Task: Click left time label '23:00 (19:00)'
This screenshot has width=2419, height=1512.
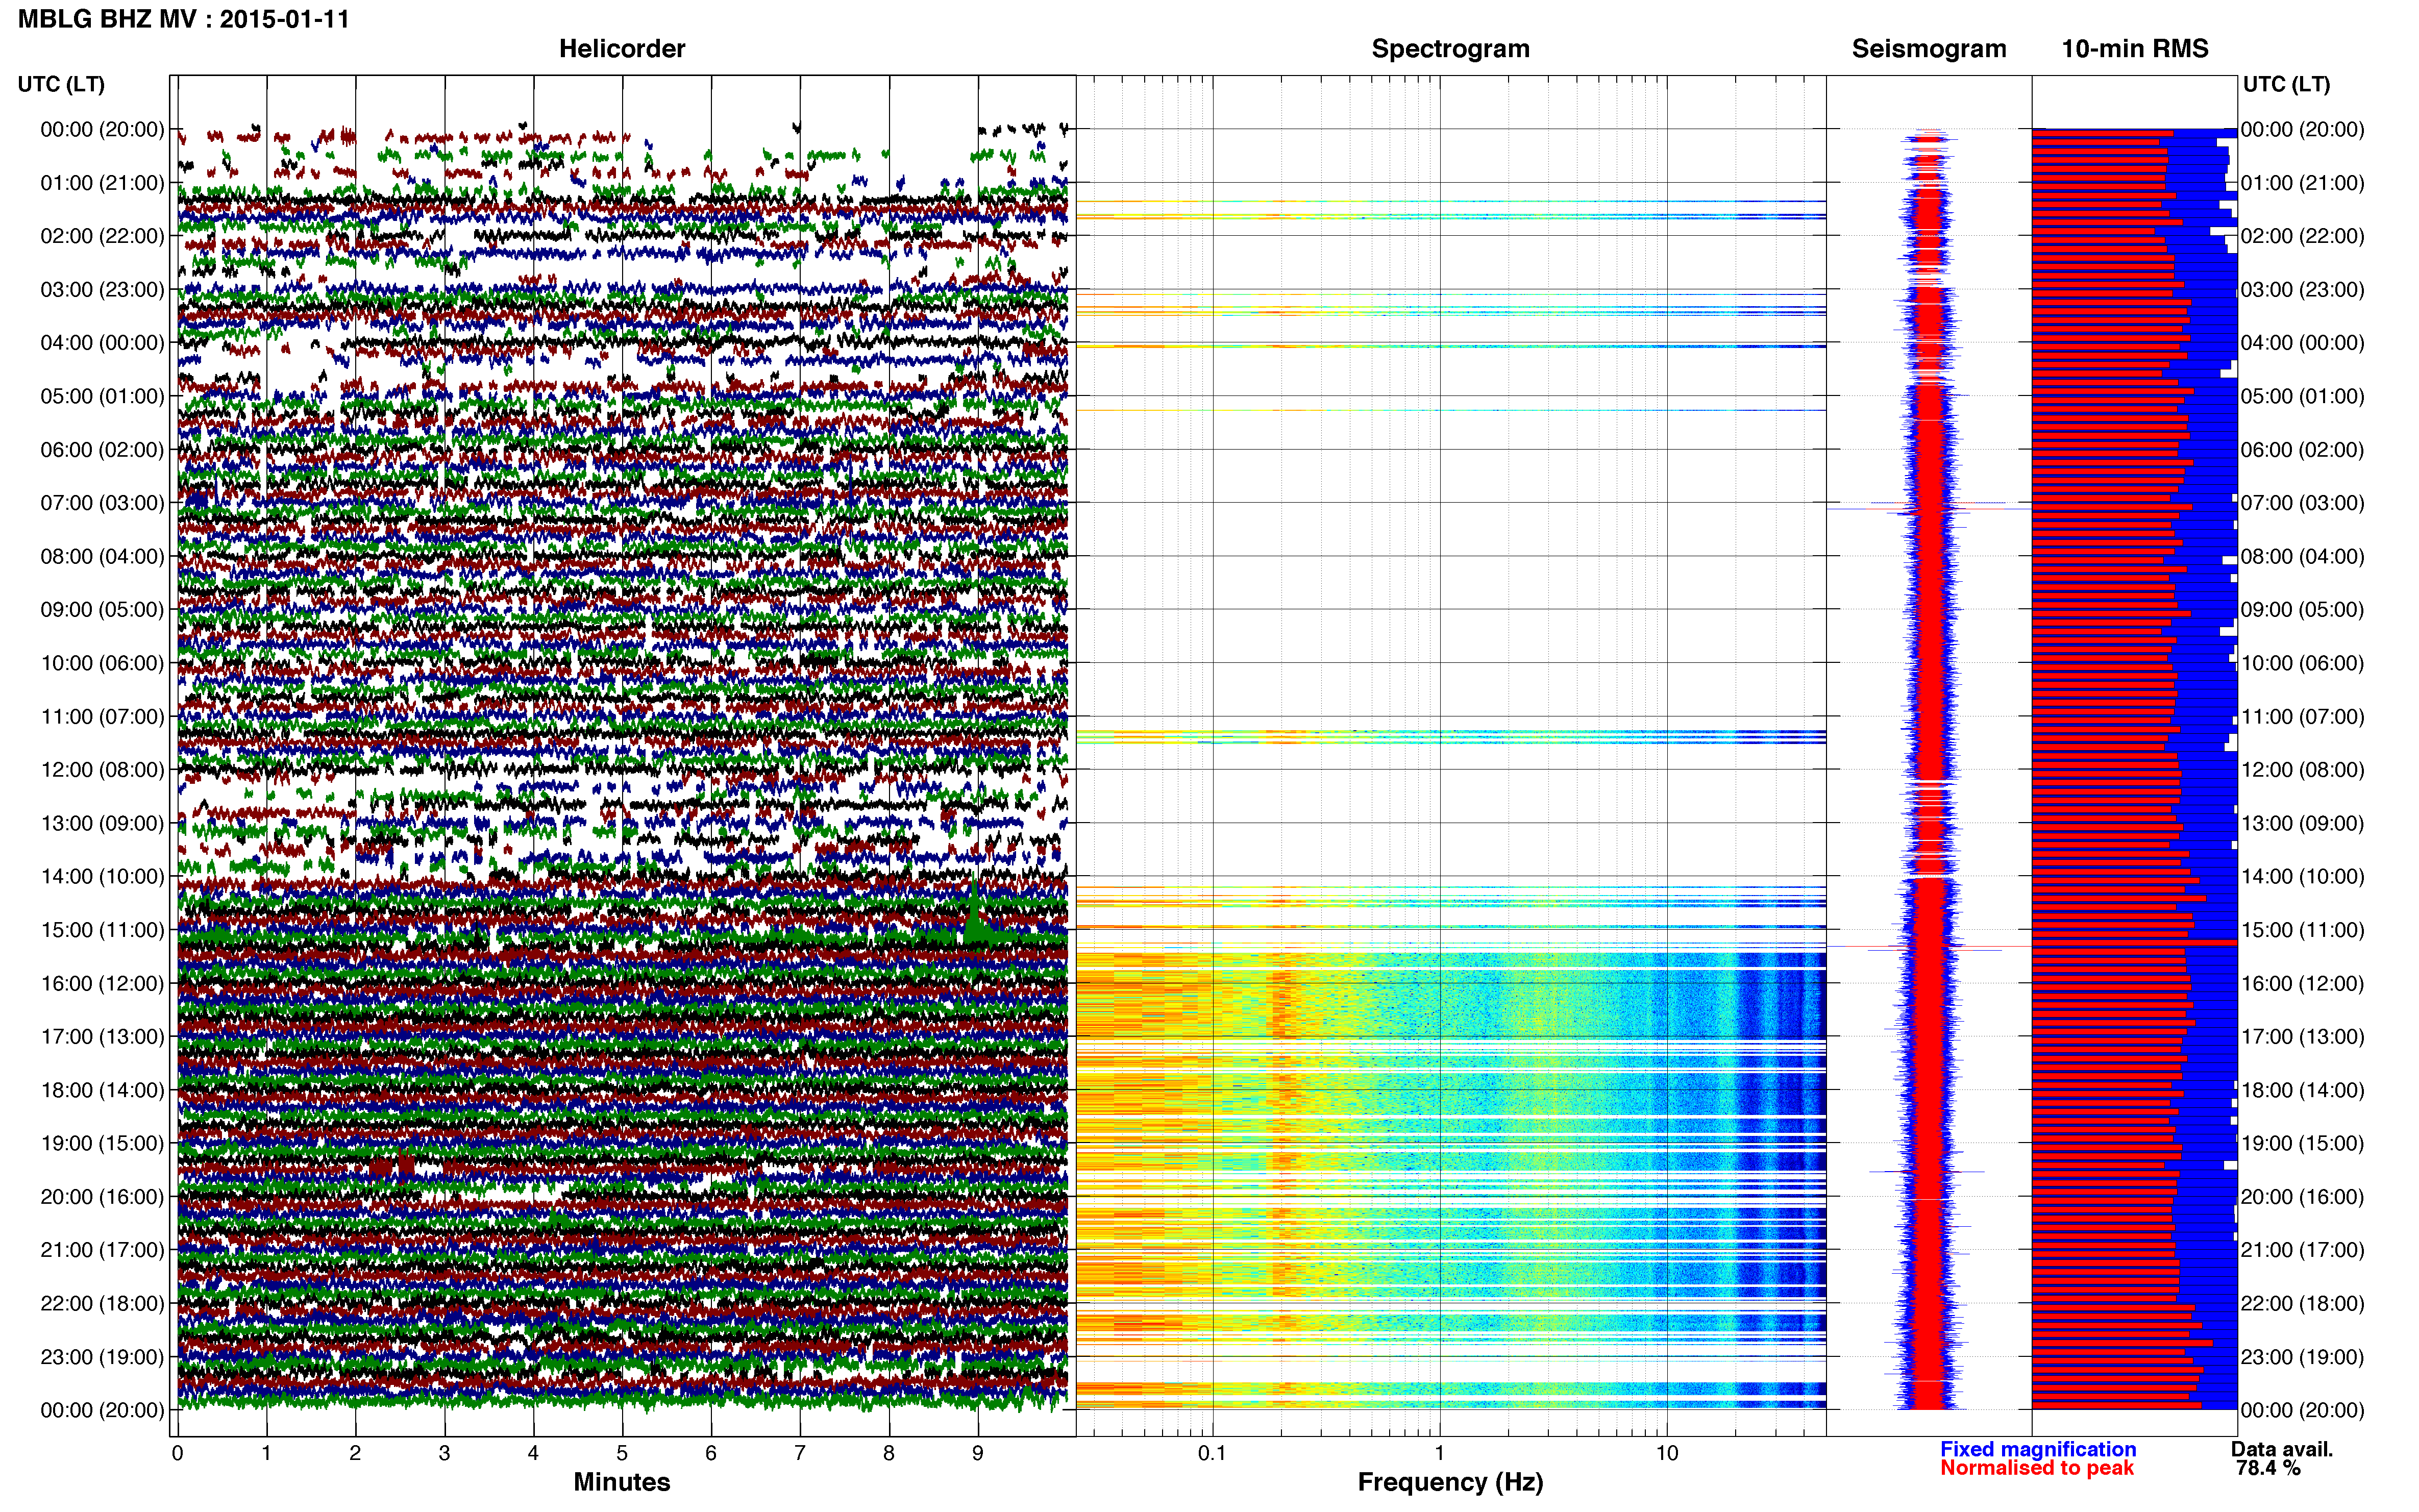Action: [x=102, y=1357]
